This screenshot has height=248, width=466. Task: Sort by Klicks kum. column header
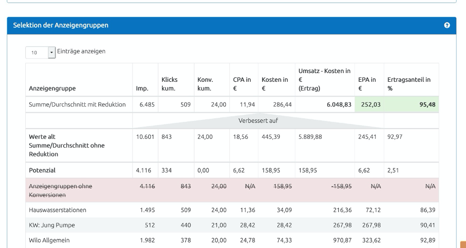point(170,84)
